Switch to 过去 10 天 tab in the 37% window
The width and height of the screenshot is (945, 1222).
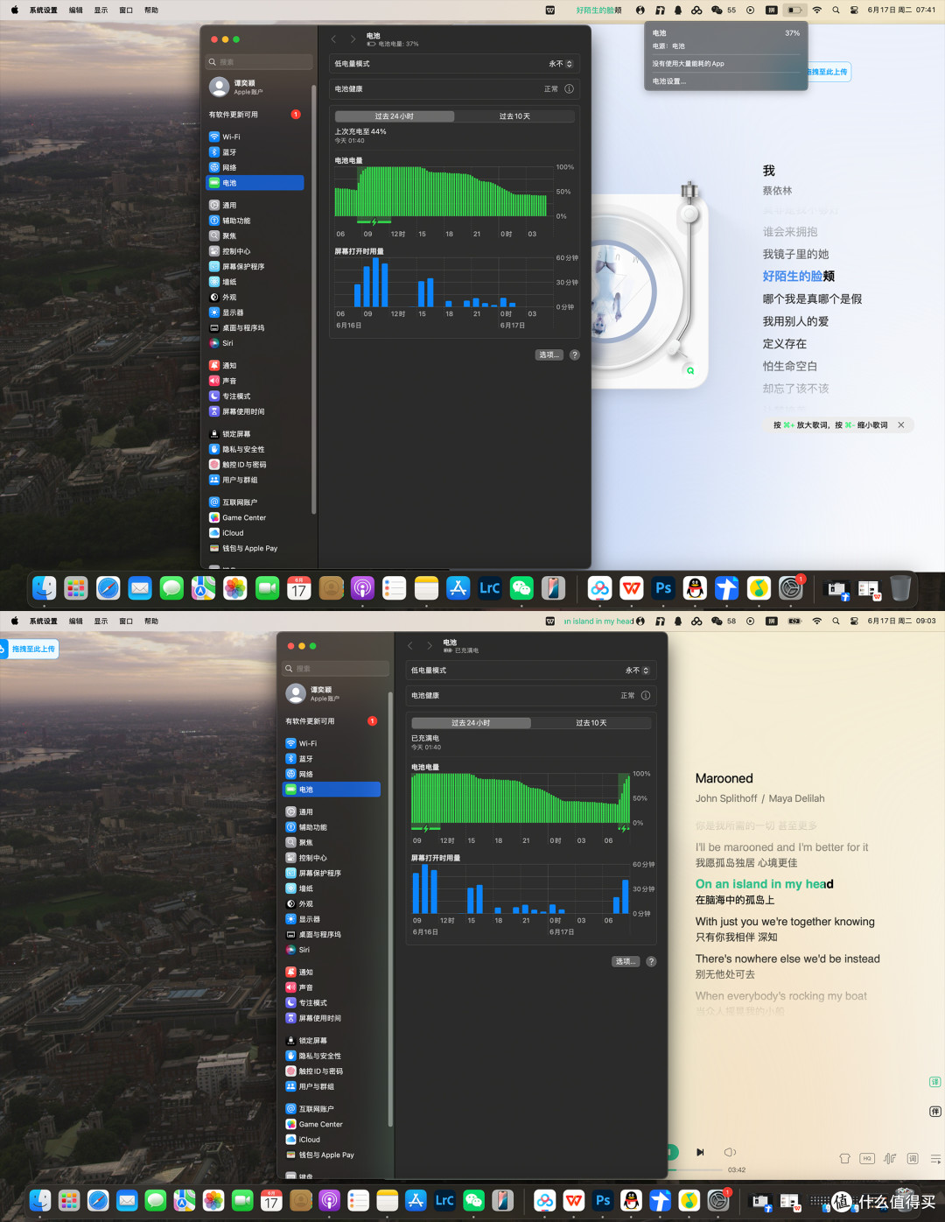pos(514,116)
